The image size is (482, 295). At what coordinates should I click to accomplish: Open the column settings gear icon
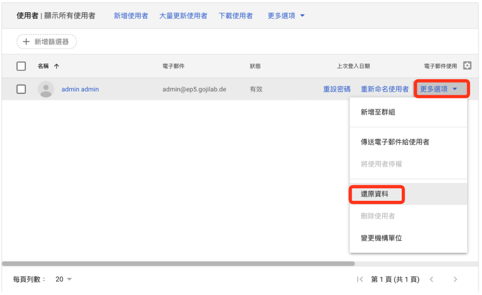(467, 66)
